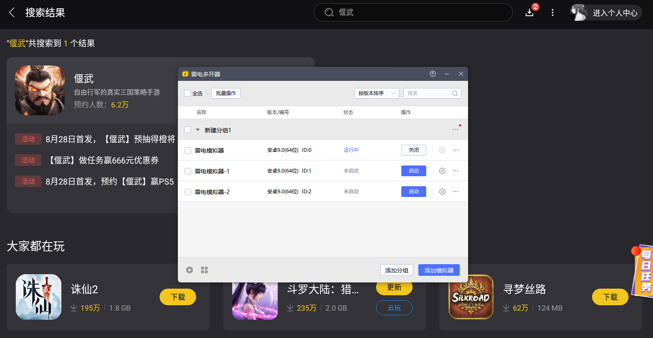The width and height of the screenshot is (653, 338).
Task: Open more options for 雷电模拟器-2
Action: [x=456, y=192]
